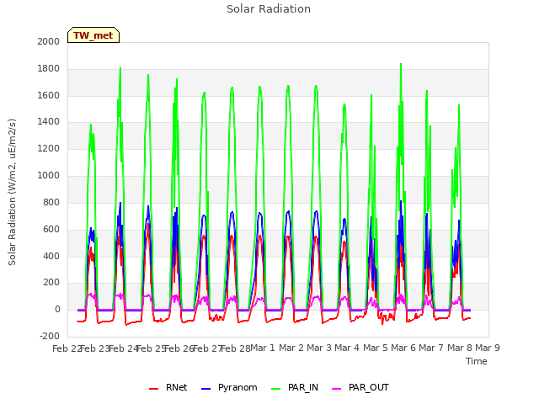Click the 1200 y-axis tick label
Screen dimensions: 539x404
[49, 149]
